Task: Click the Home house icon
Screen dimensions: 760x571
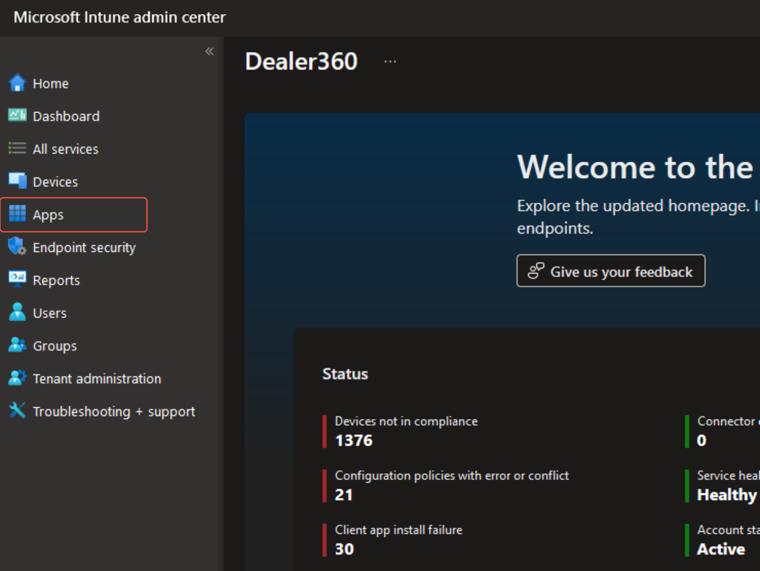Action: click(x=17, y=83)
